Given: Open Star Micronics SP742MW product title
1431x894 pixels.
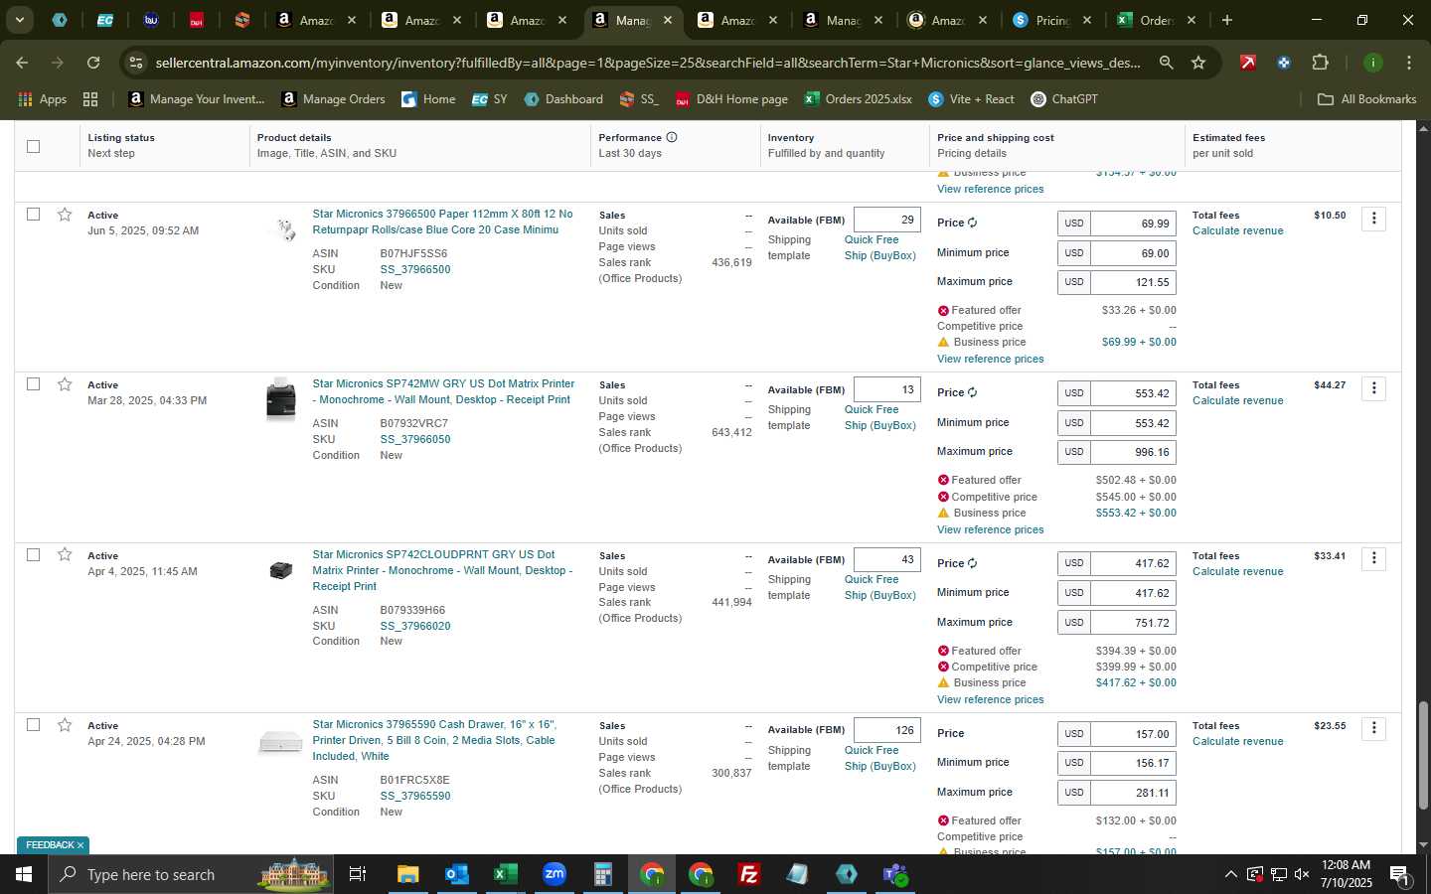Looking at the screenshot, I should 443,391.
